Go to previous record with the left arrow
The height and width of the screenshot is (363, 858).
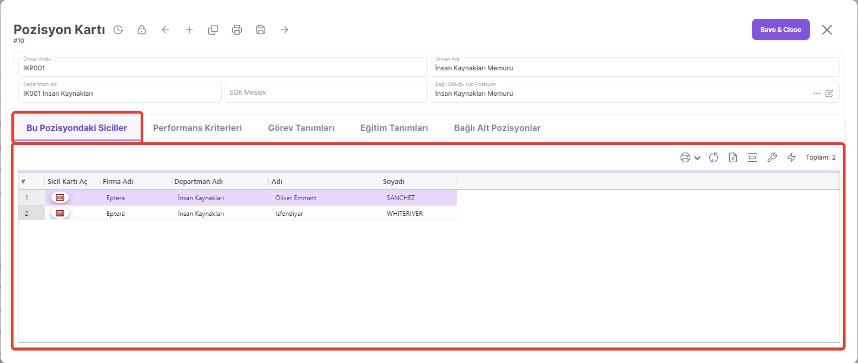pos(166,30)
